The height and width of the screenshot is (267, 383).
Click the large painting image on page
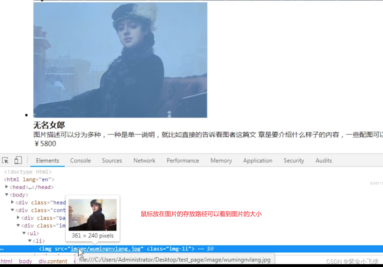click(x=120, y=60)
